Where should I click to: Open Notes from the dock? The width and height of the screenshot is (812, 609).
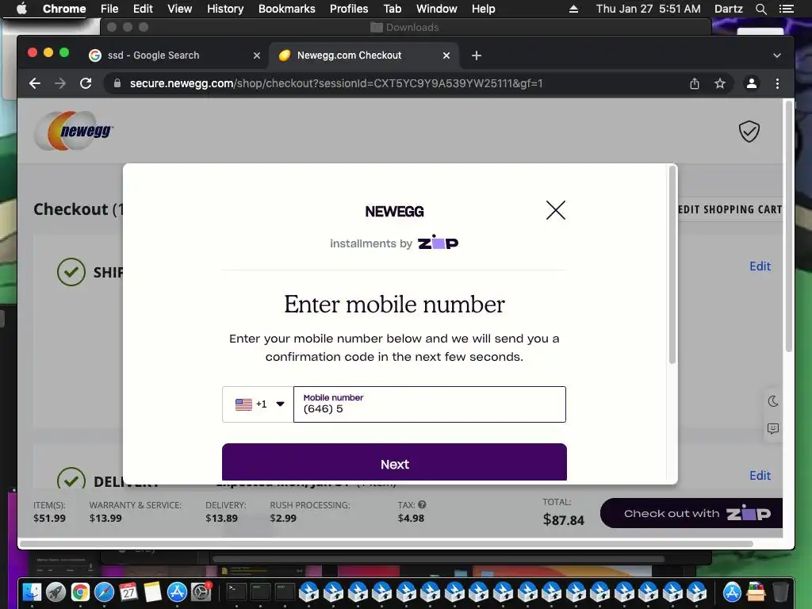(153, 592)
